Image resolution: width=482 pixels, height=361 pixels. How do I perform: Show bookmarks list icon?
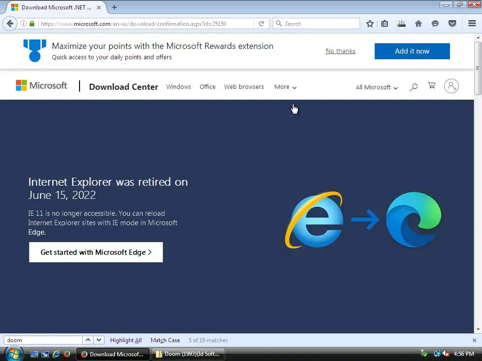tap(385, 24)
